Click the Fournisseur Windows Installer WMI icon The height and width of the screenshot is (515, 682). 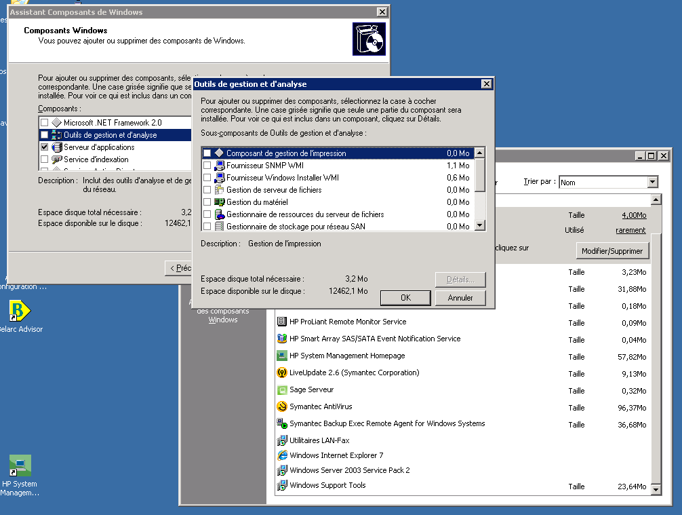click(x=219, y=178)
